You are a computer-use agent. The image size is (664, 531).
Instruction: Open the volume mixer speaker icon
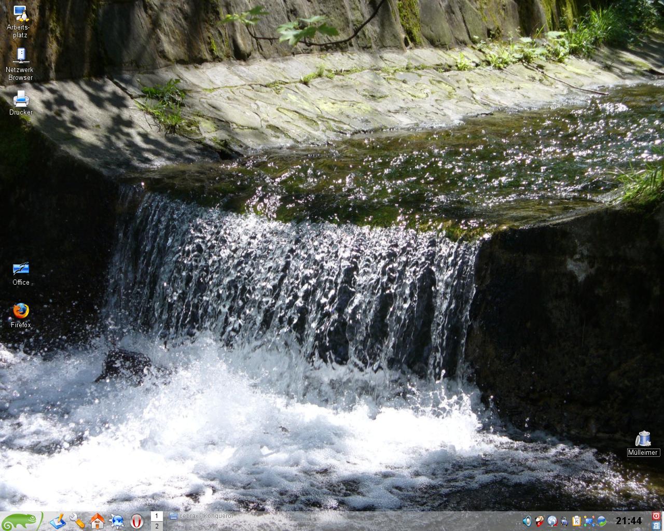point(527,521)
